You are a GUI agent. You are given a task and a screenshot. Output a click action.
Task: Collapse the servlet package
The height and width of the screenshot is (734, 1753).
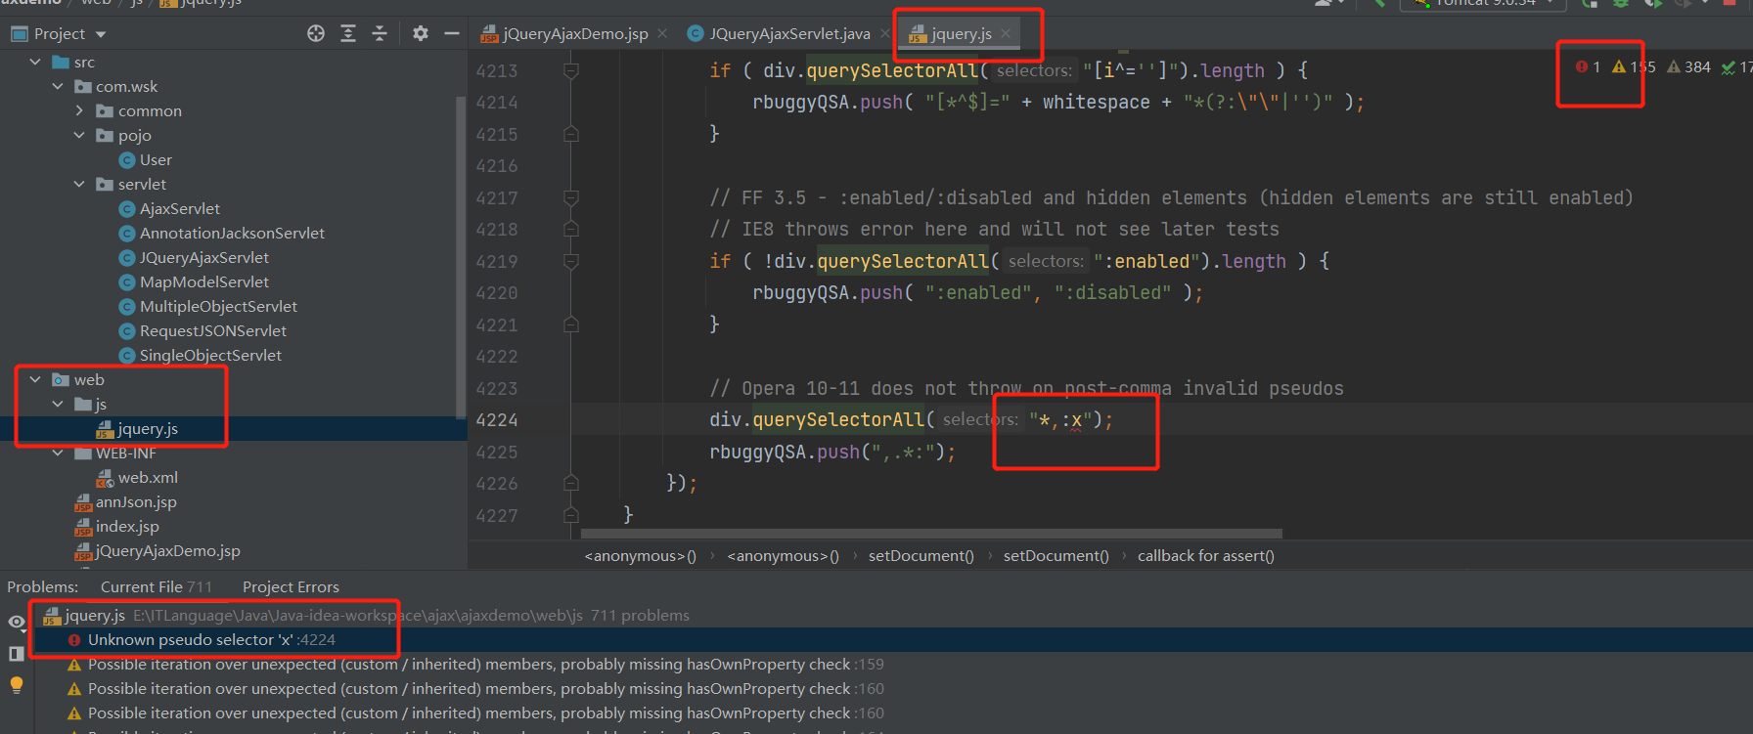79,184
